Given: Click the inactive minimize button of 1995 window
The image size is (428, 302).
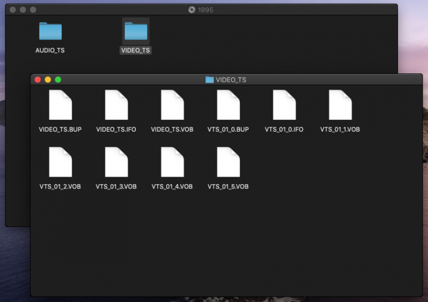Looking at the screenshot, I should [x=23, y=10].
